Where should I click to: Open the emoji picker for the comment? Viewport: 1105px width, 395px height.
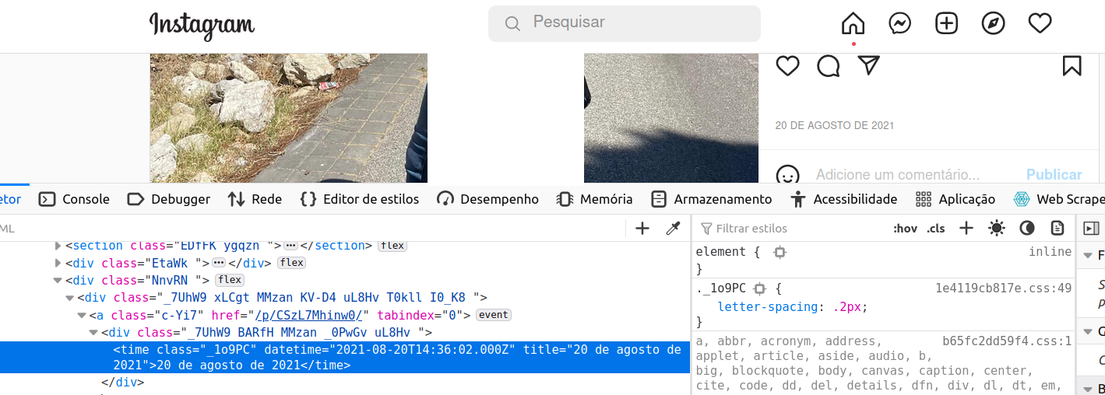tap(788, 175)
